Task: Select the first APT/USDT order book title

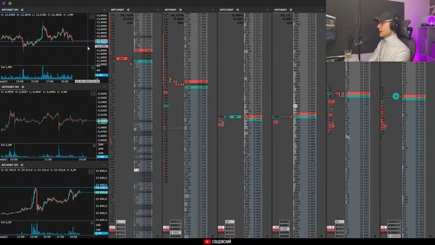Action: tap(118, 10)
